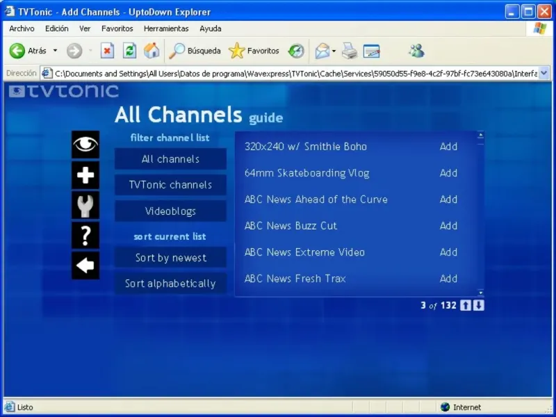556x417 pixels.
Task: Go to Home page via house icon
Action: coord(152,51)
